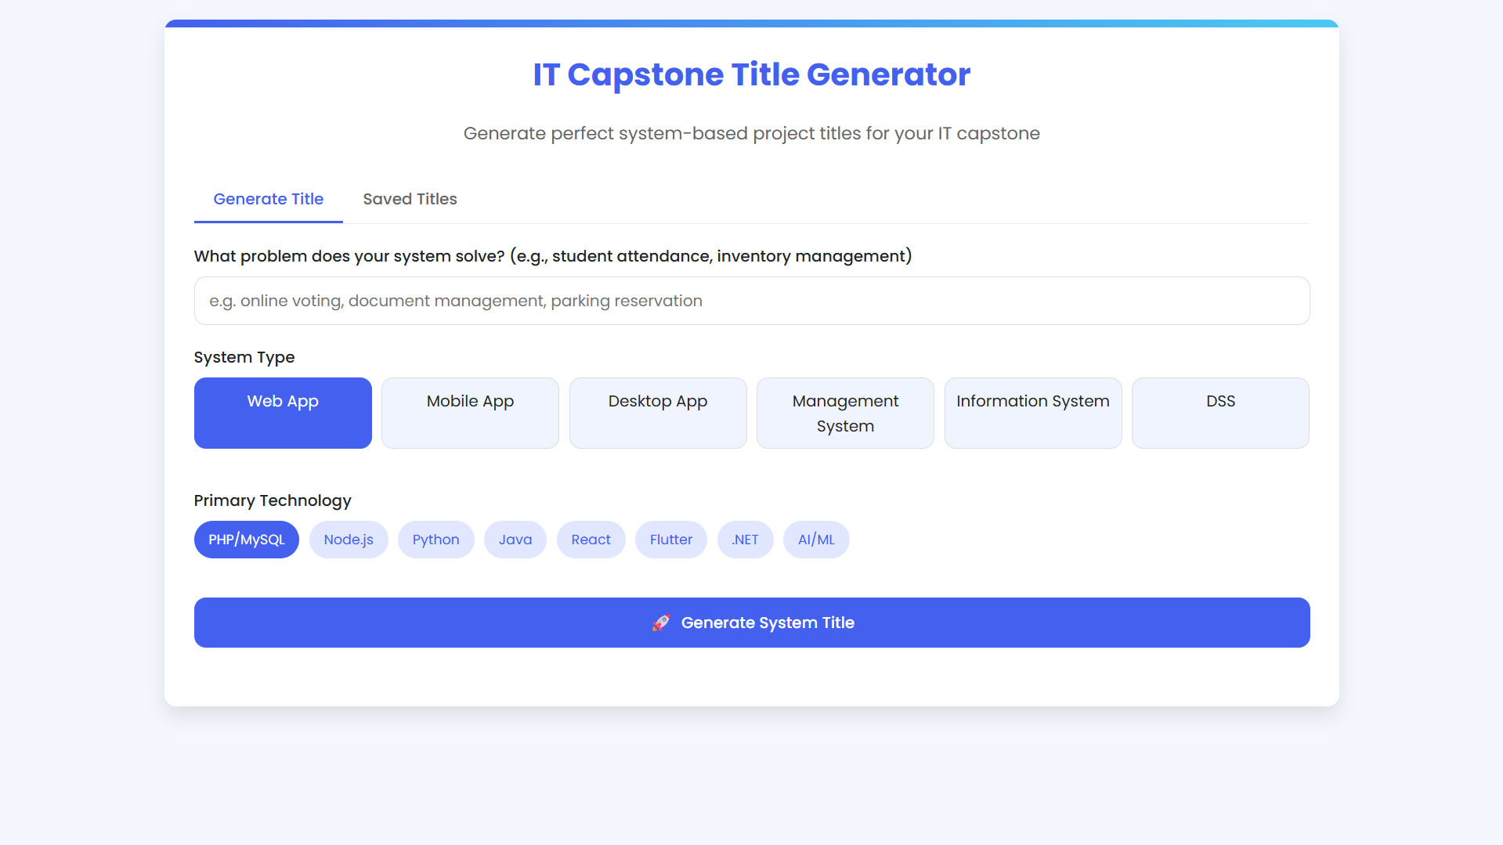Toggle PHP/MySQL technology chip
This screenshot has width=1503, height=845.
tap(247, 540)
